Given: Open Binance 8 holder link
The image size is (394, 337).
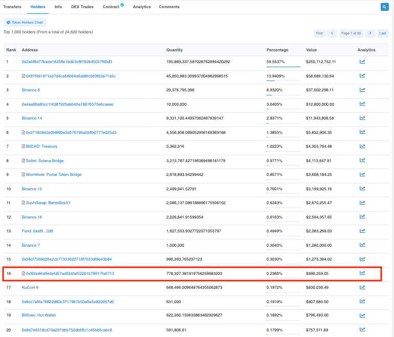Looking at the screenshot, I should click(x=31, y=90).
